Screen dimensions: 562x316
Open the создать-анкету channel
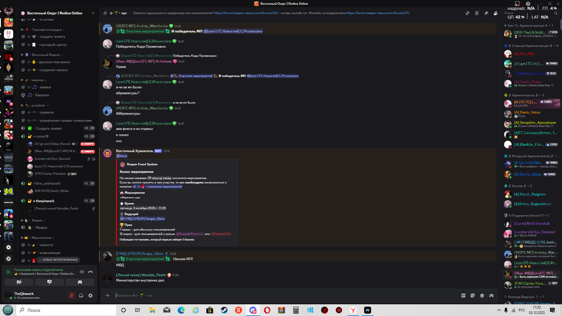(x=58, y=36)
